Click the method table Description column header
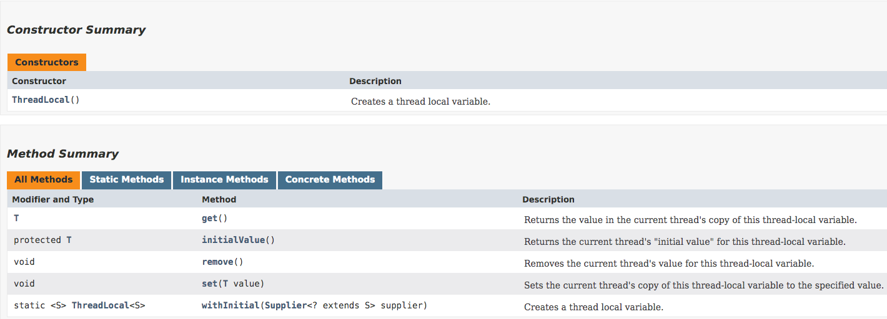 pyautogui.click(x=548, y=199)
